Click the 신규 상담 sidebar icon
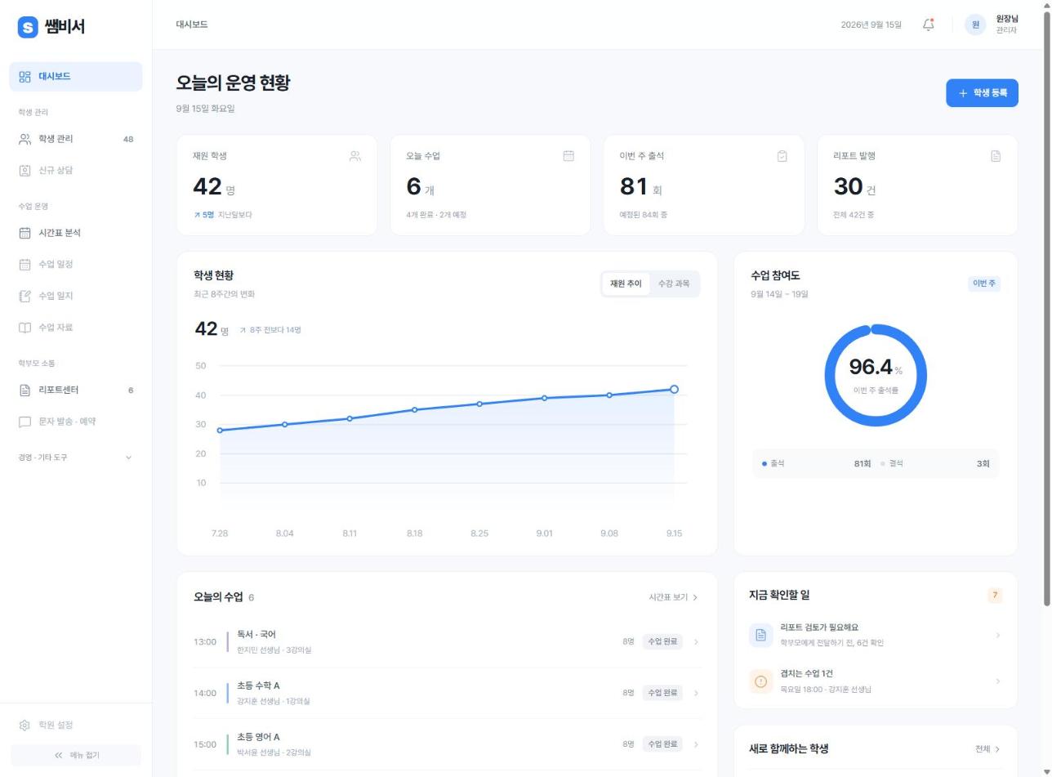 tap(25, 170)
